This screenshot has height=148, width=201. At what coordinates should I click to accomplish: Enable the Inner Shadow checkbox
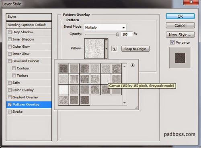[10, 39]
